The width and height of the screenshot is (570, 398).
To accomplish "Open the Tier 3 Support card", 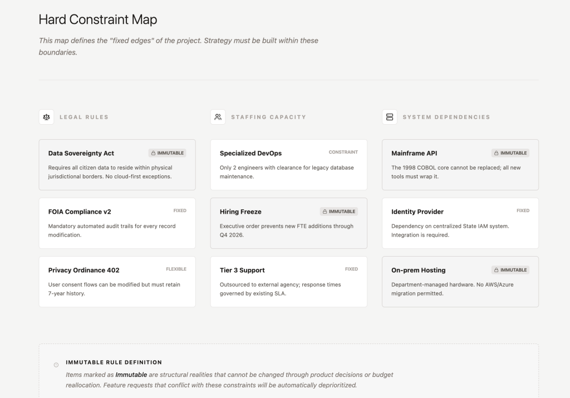I will pos(288,281).
